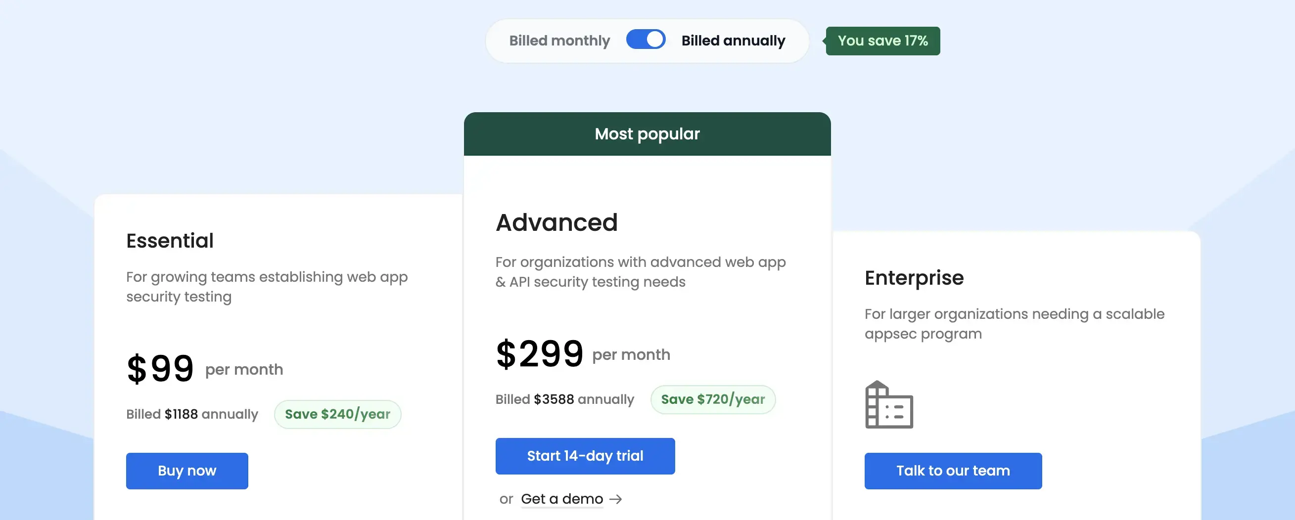
Task: Click the Save $240/year badge
Action: [337, 415]
